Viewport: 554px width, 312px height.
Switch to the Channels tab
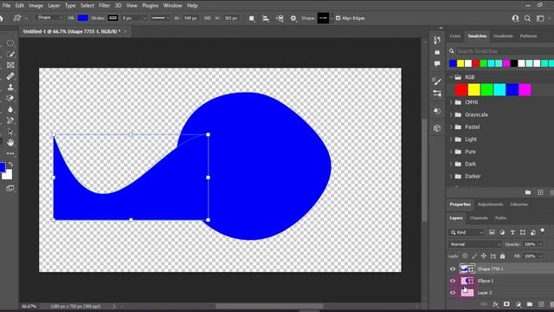coord(479,218)
